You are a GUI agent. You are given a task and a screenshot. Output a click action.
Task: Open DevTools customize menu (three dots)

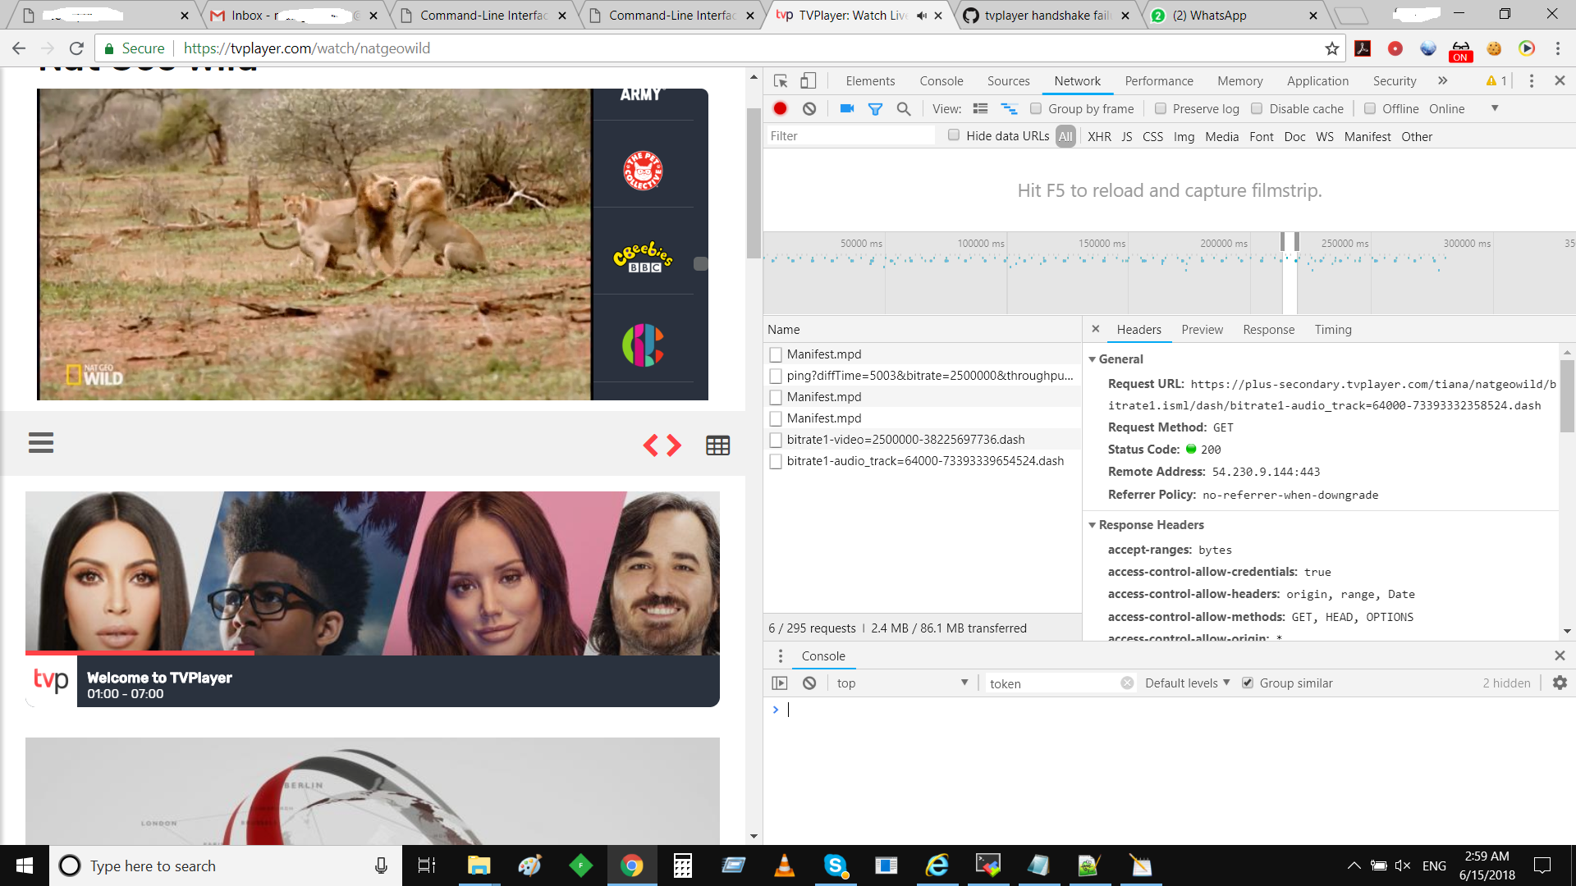1532,80
